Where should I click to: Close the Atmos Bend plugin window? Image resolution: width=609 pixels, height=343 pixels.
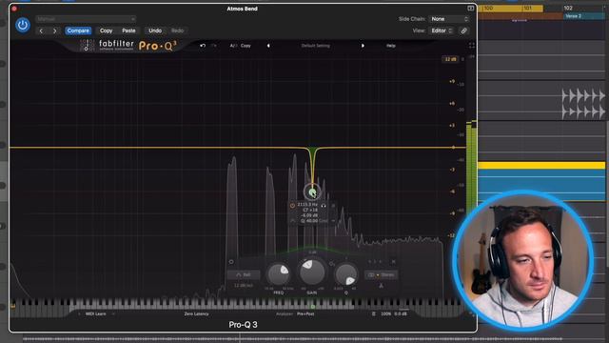(x=14, y=9)
